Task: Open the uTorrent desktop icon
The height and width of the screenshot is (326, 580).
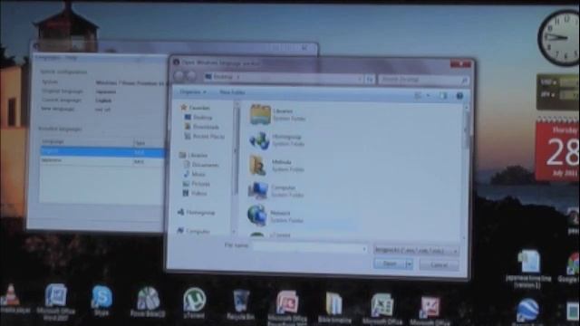Action: [x=194, y=303]
